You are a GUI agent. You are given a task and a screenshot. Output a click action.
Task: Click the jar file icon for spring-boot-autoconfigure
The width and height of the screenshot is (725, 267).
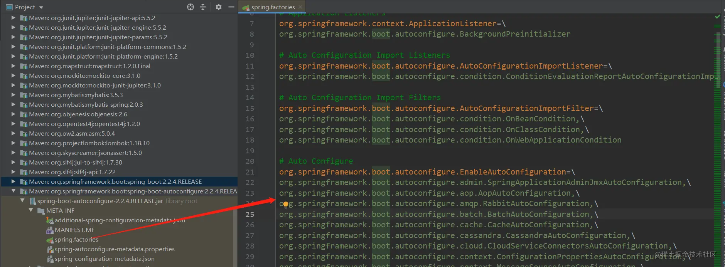pyautogui.click(x=33, y=201)
